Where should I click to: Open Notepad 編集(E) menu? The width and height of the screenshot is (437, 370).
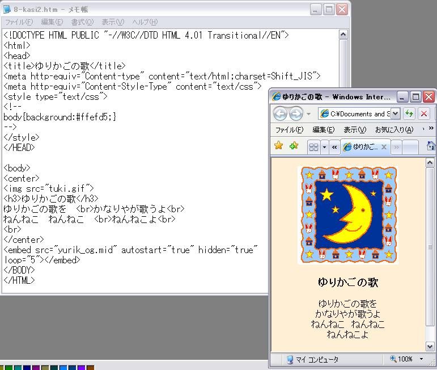(x=52, y=22)
